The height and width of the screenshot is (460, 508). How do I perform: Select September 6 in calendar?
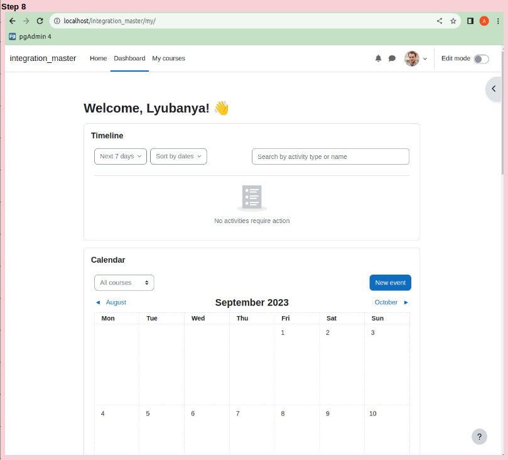point(193,413)
